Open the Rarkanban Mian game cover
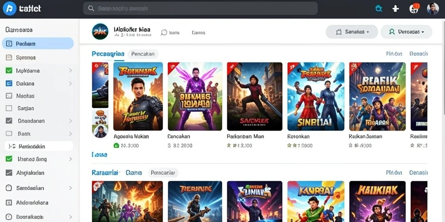This screenshot has height=222, width=445. coord(255,97)
